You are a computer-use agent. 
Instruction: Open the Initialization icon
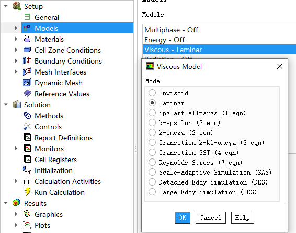coord(27,170)
